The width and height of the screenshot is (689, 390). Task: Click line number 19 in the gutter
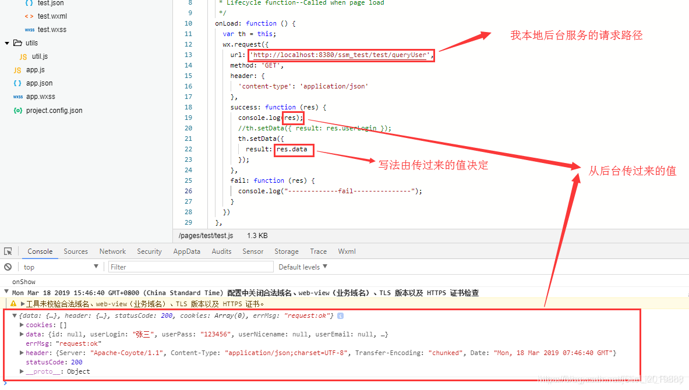188,118
